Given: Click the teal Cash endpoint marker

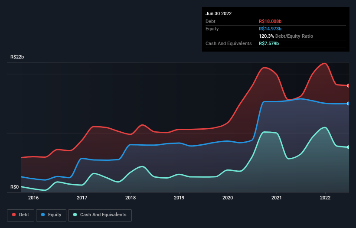Looking at the screenshot, I should (x=349, y=147).
